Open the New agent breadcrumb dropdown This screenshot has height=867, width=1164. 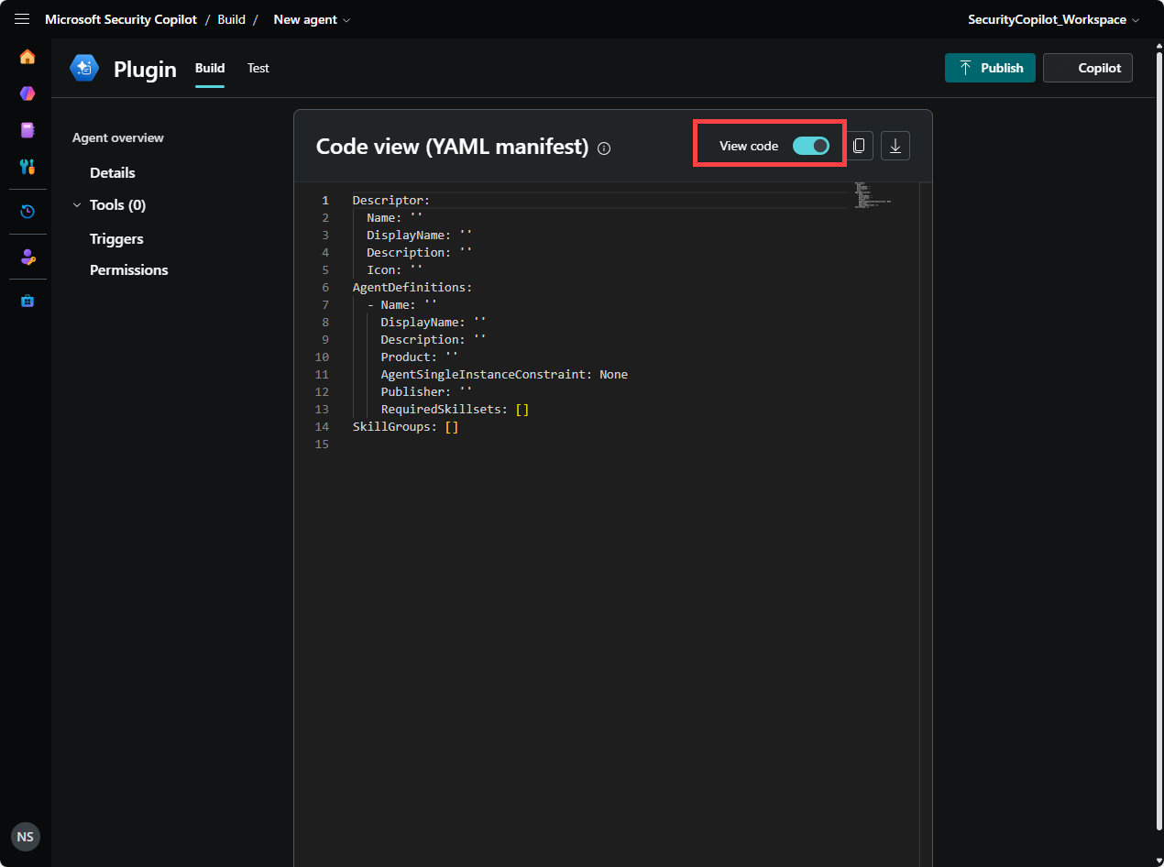click(x=312, y=19)
